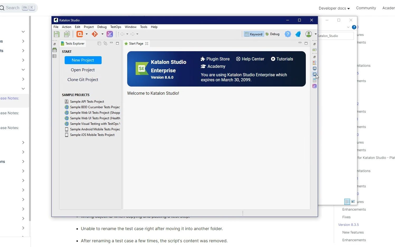395x247 pixels.
Task: Switch to the Debug perspective
Action: [272, 34]
